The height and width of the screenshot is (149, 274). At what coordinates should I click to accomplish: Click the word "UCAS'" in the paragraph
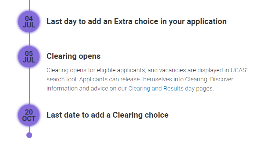click(x=239, y=70)
